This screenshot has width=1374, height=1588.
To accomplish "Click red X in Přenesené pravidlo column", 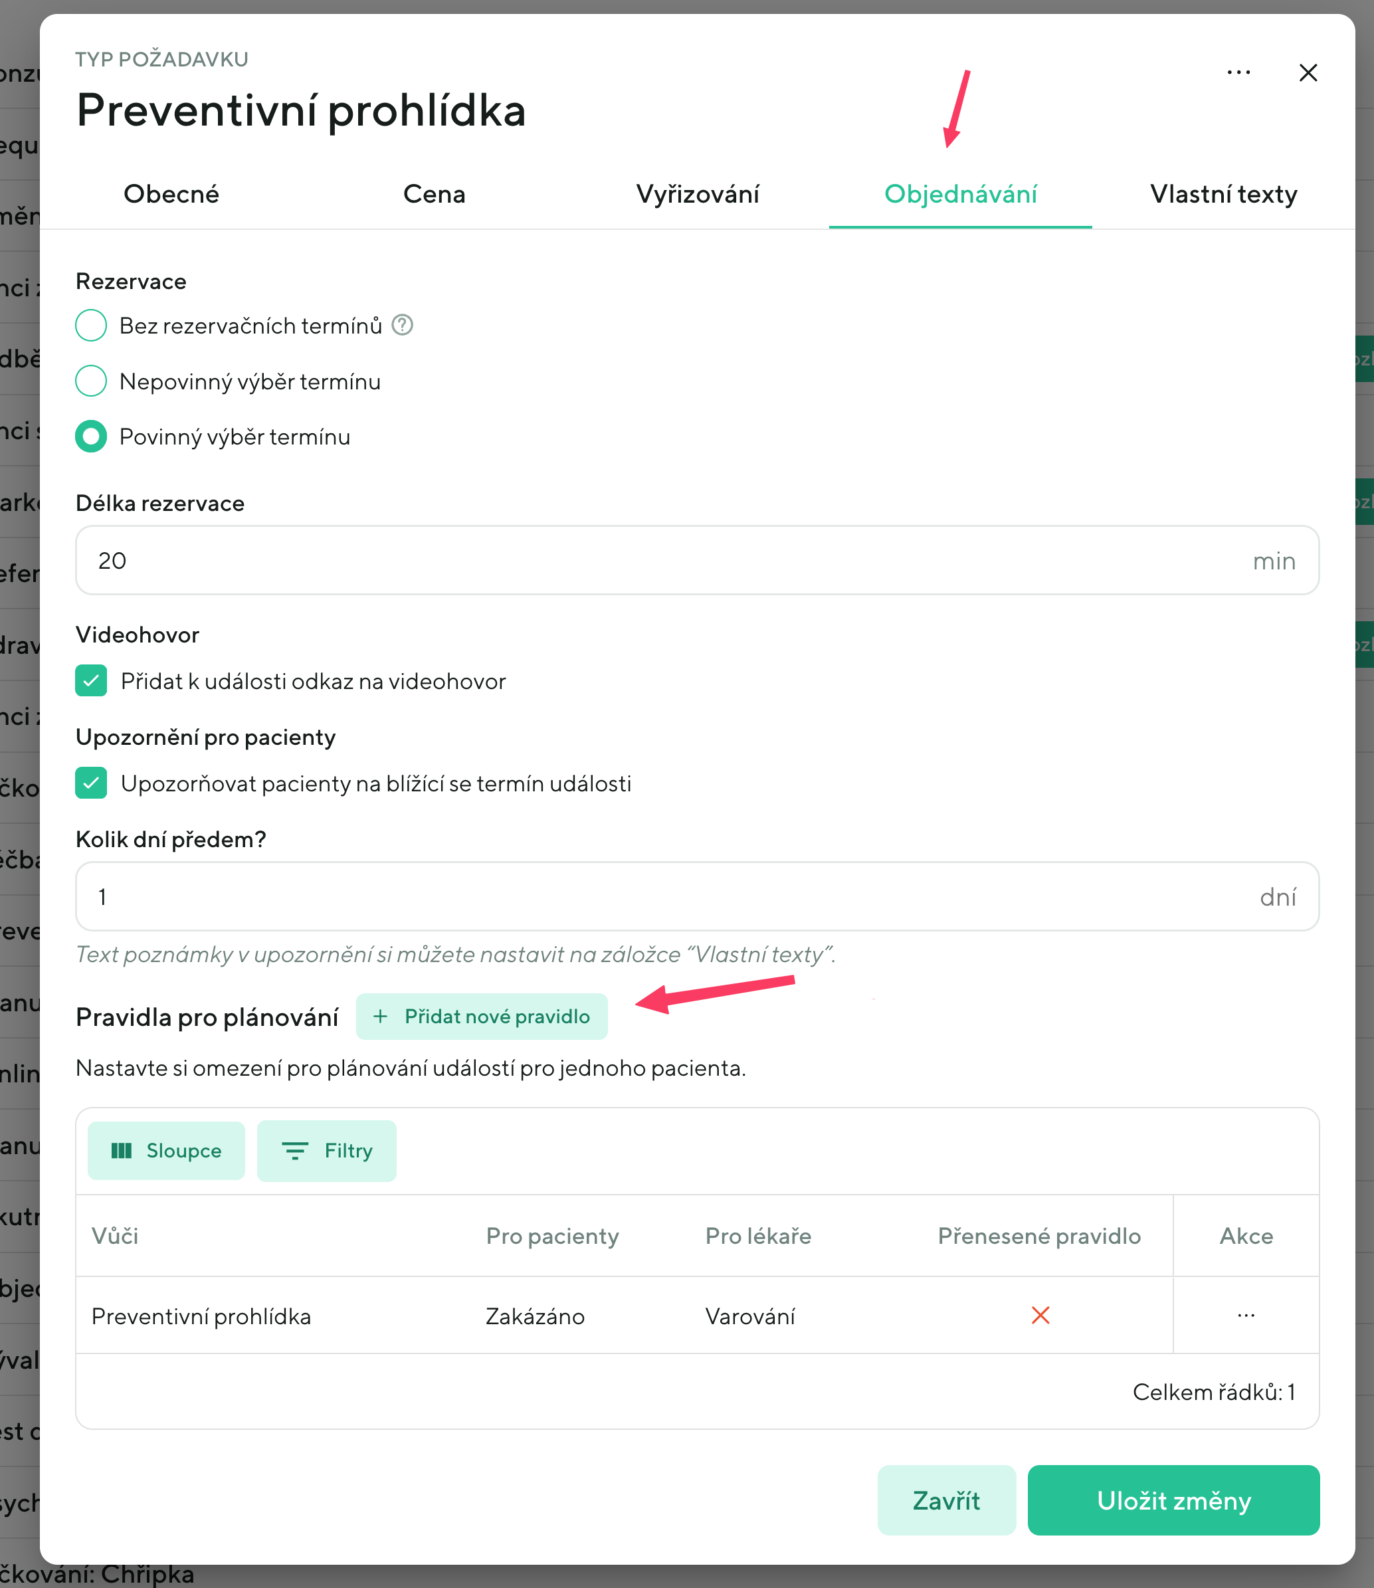I will 1040,1316.
